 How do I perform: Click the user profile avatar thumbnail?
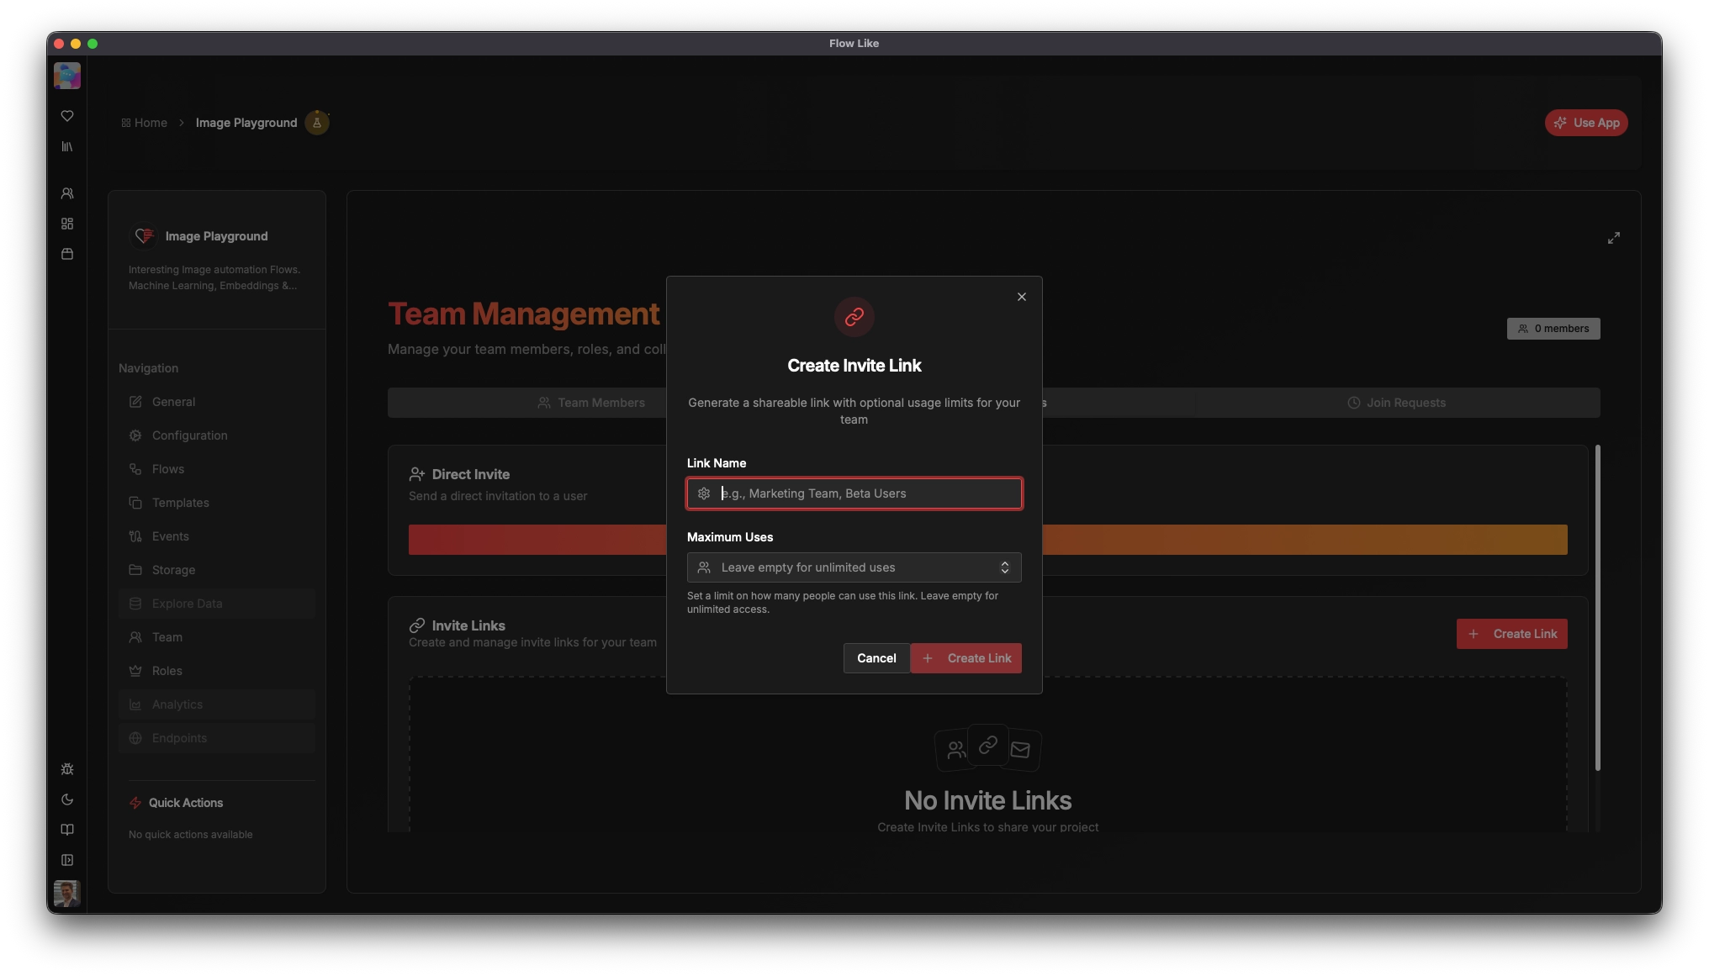tap(67, 893)
